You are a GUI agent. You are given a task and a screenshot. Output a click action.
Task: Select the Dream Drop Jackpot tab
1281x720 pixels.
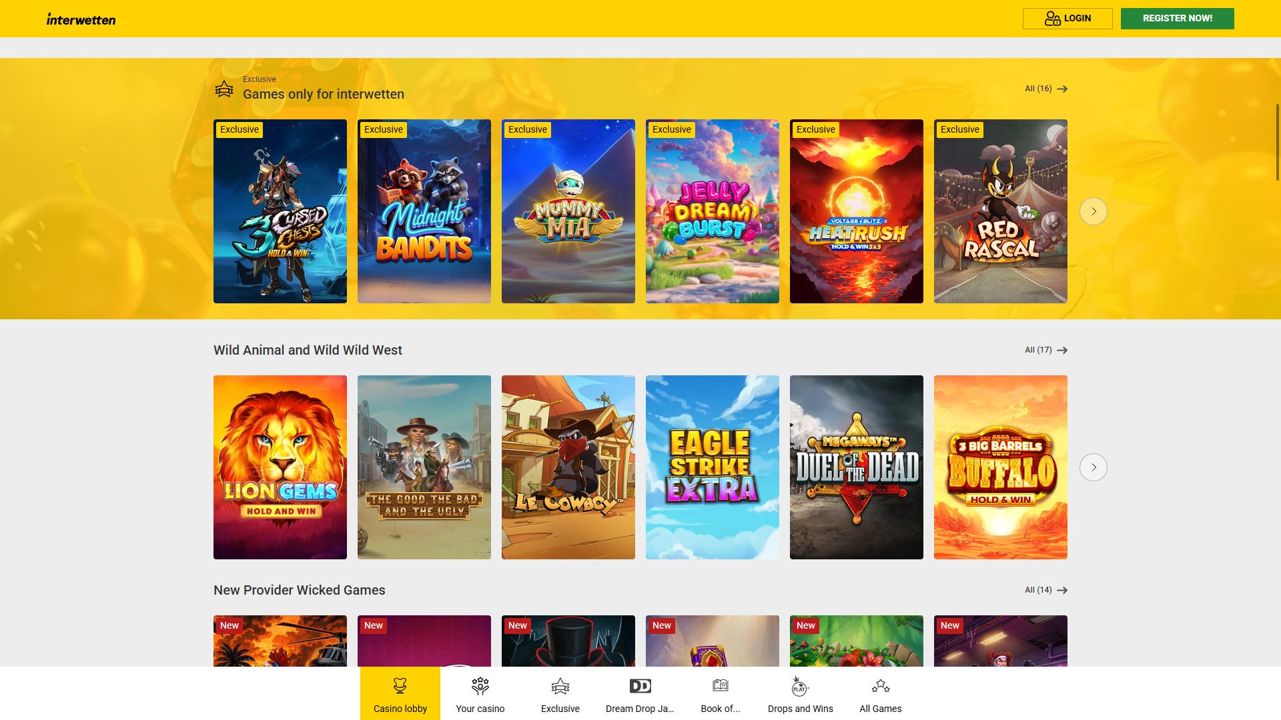pyautogui.click(x=640, y=693)
